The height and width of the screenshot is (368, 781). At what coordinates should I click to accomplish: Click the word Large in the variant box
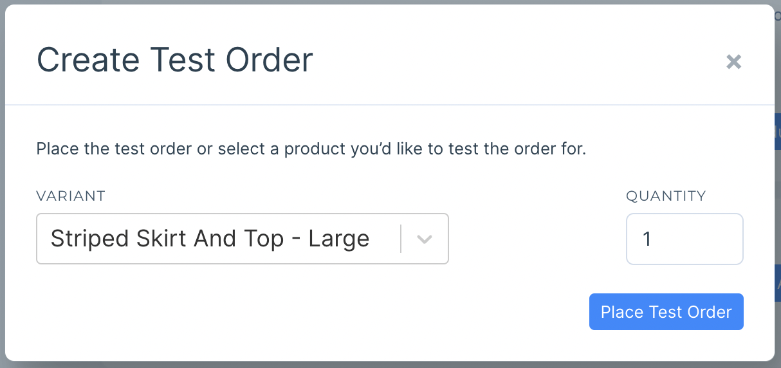(338, 239)
